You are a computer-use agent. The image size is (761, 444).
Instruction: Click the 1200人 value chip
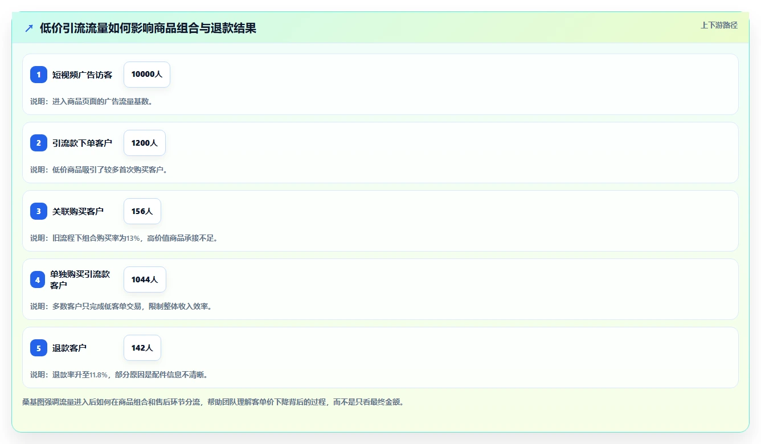[145, 143]
